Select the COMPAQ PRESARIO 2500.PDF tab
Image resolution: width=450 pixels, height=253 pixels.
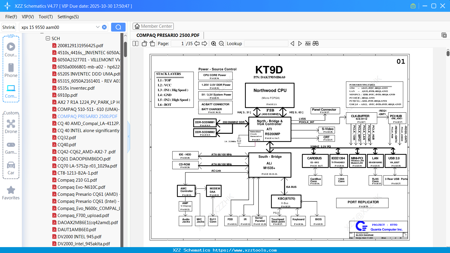(168, 35)
